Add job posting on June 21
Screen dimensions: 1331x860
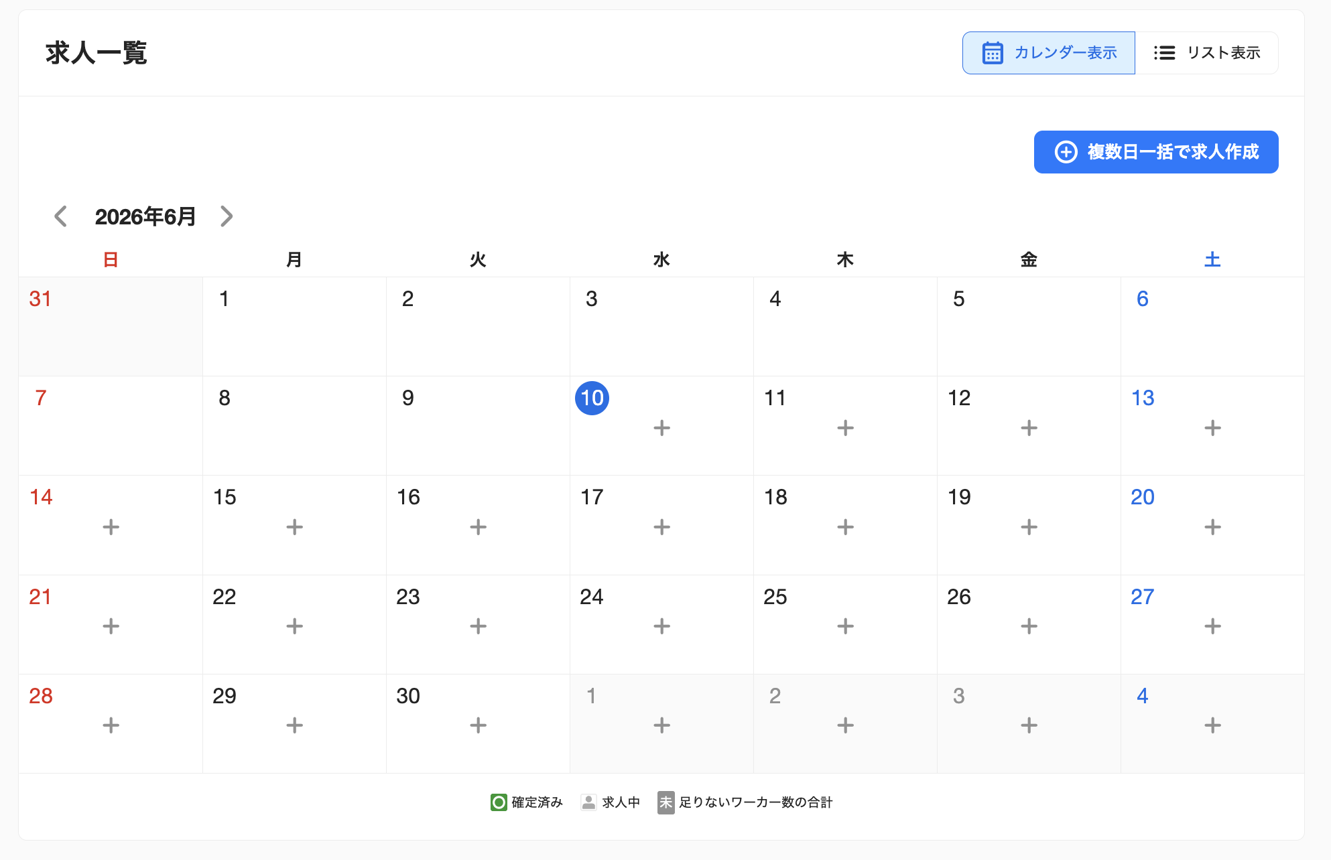point(111,626)
